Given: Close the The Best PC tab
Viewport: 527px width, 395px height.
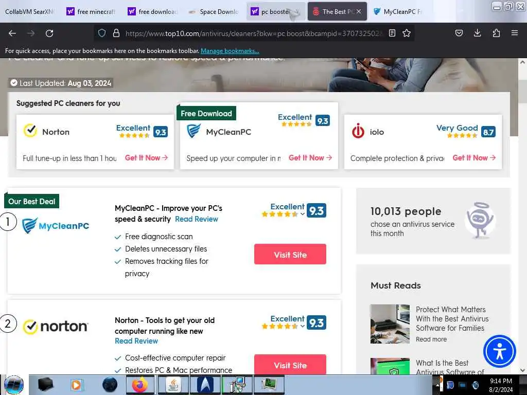Looking at the screenshot, I should [359, 11].
